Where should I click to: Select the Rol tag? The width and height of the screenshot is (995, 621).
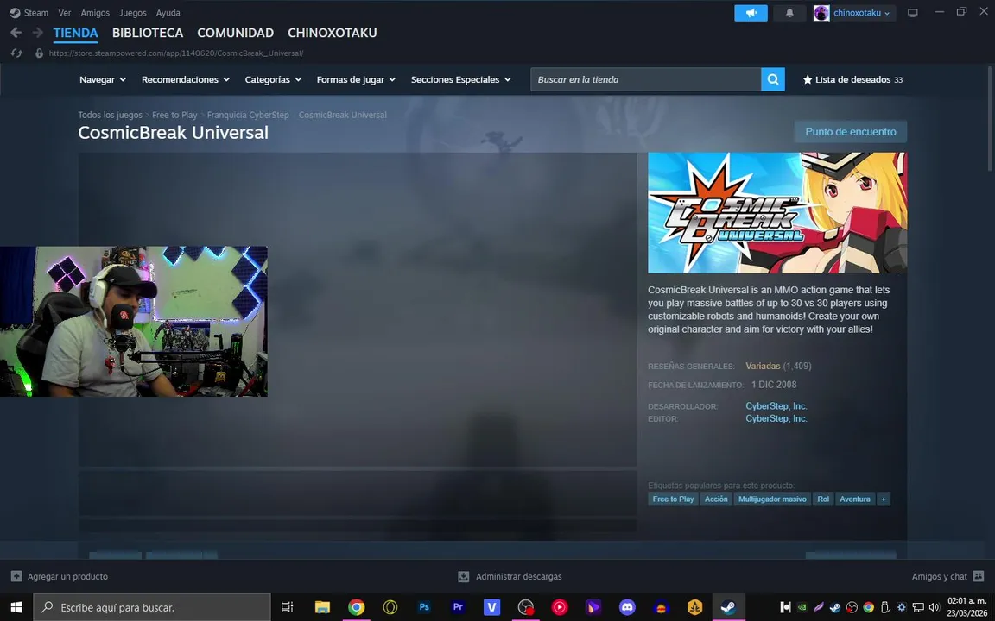click(823, 499)
